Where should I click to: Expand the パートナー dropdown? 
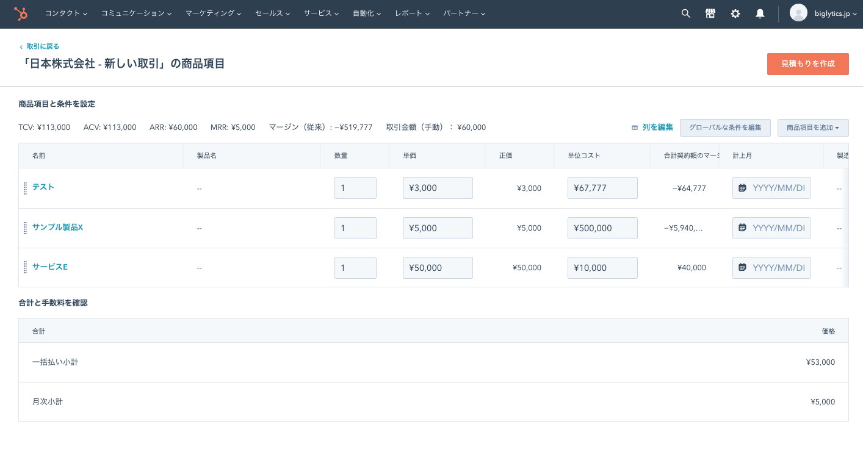click(x=464, y=13)
